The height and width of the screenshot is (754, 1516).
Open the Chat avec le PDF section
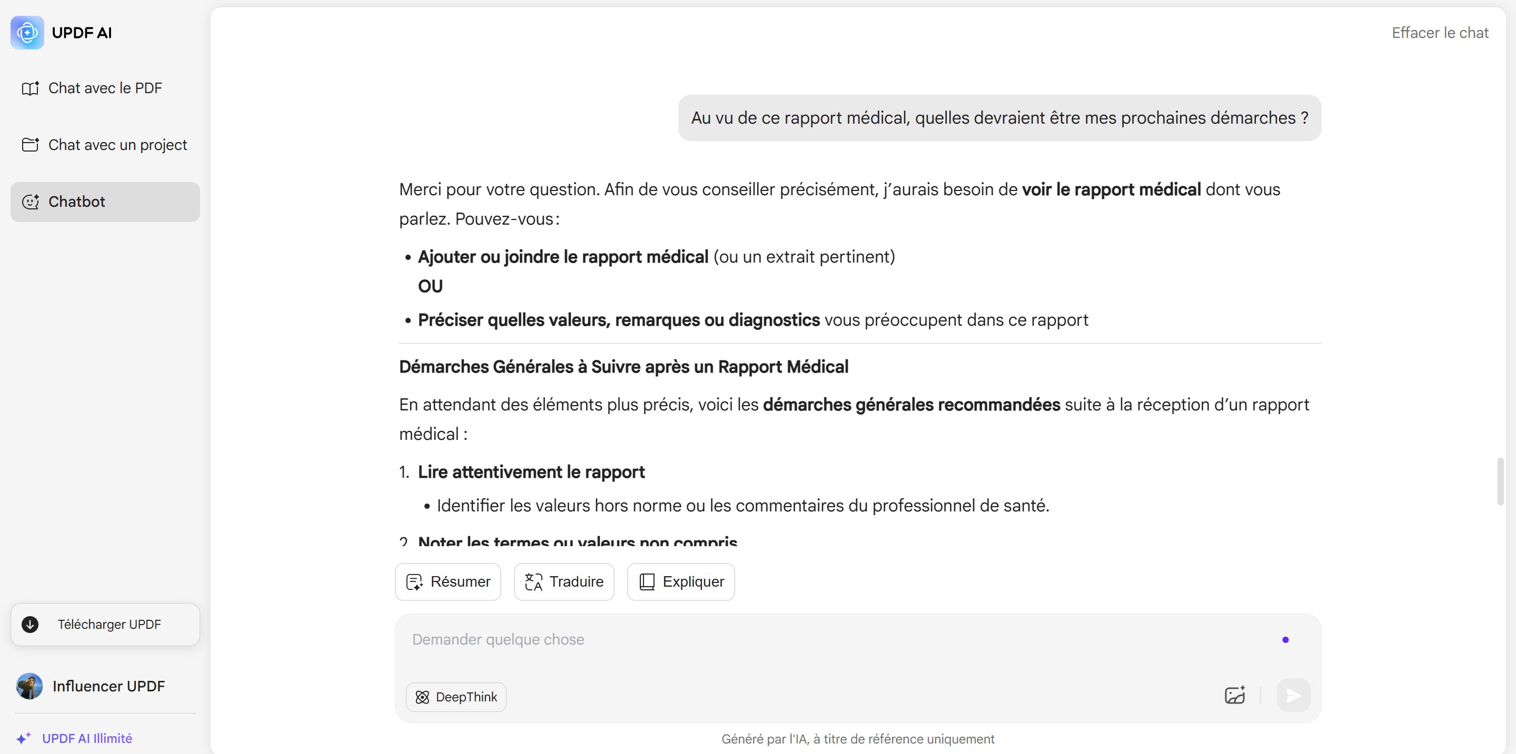[105, 88]
